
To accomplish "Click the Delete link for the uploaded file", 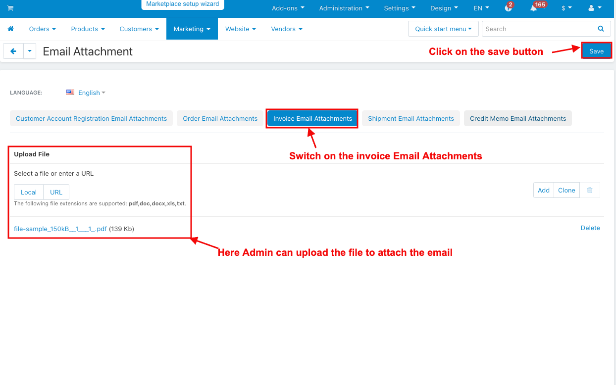I will (x=590, y=228).
